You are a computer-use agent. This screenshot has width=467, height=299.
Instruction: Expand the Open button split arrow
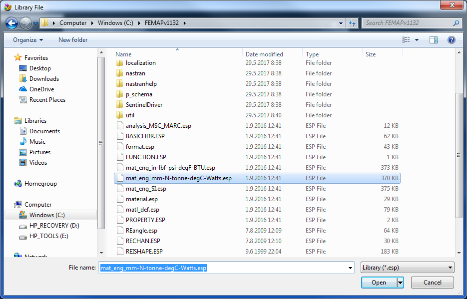(x=400, y=283)
